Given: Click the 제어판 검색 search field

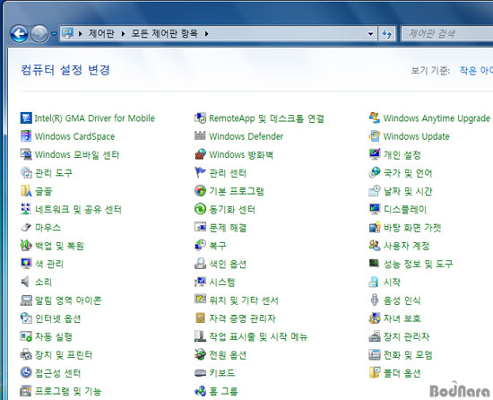Looking at the screenshot, I should 447,34.
